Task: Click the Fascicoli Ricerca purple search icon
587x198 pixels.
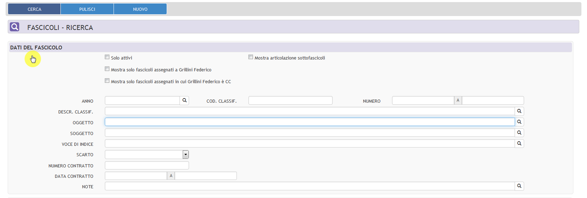Action: pyautogui.click(x=15, y=27)
